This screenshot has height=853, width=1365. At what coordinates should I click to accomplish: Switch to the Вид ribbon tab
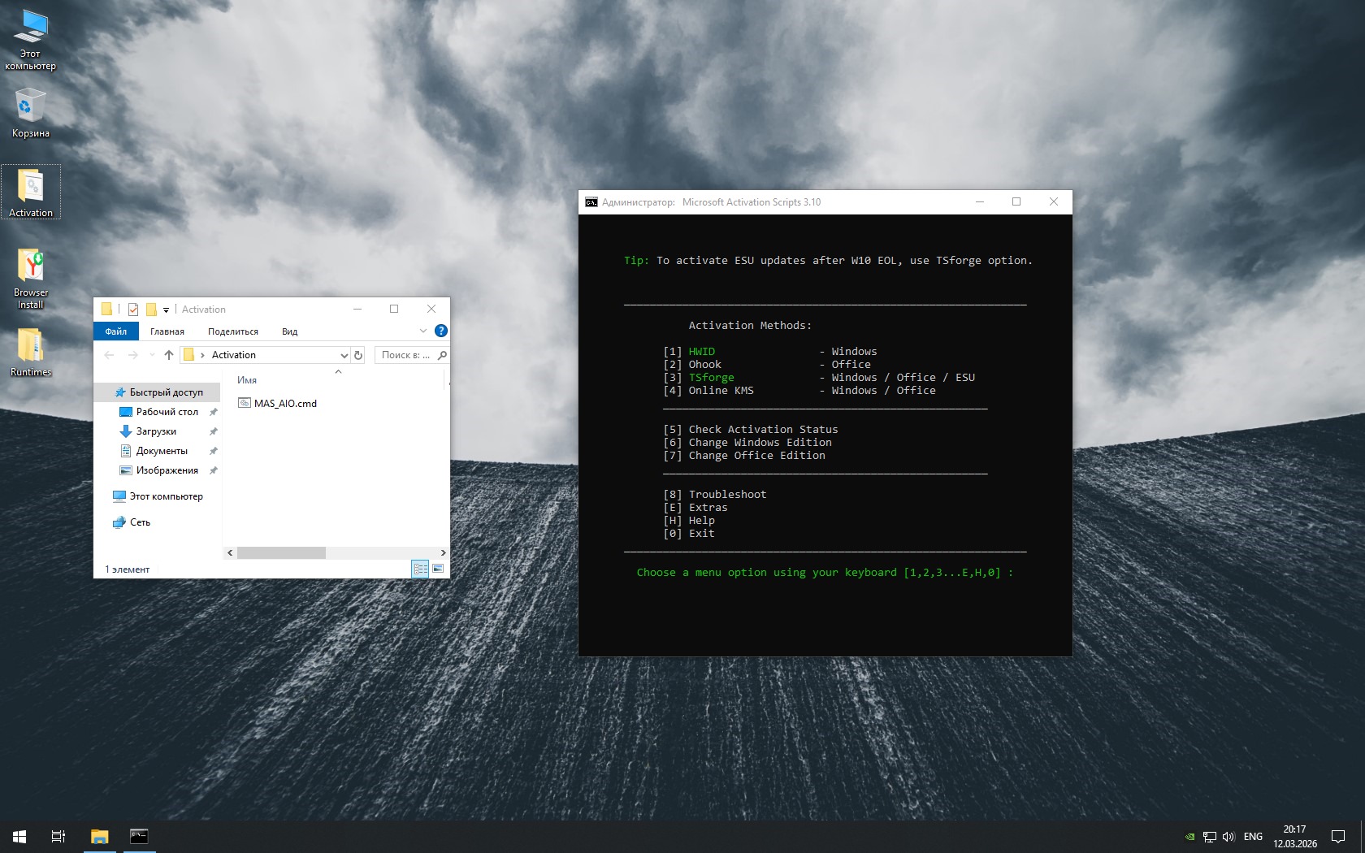click(x=289, y=331)
